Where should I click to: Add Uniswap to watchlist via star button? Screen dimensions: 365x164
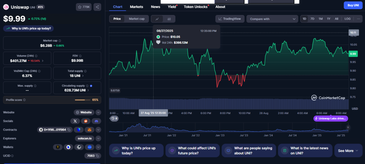[84, 7]
